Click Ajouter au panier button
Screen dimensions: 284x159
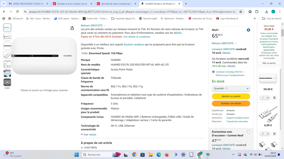coord(231,96)
